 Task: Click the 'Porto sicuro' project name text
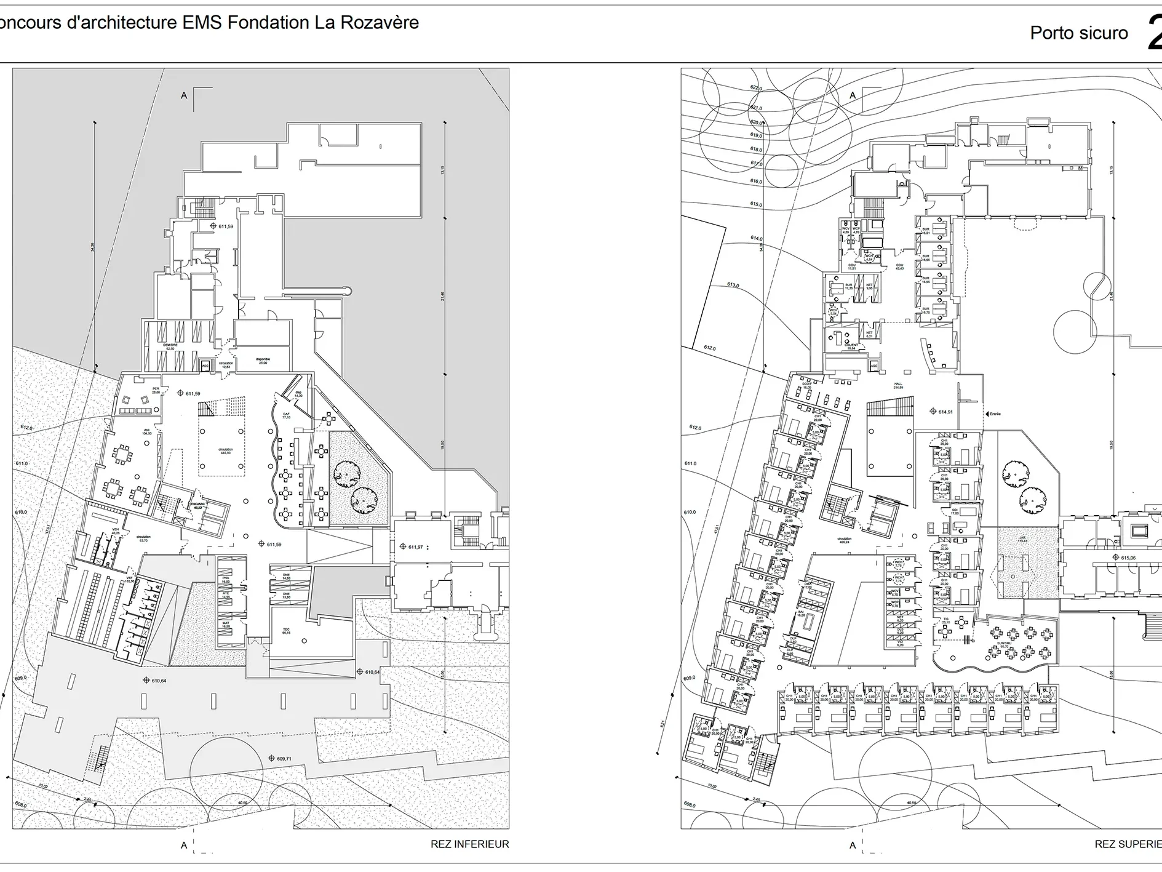tap(1079, 33)
